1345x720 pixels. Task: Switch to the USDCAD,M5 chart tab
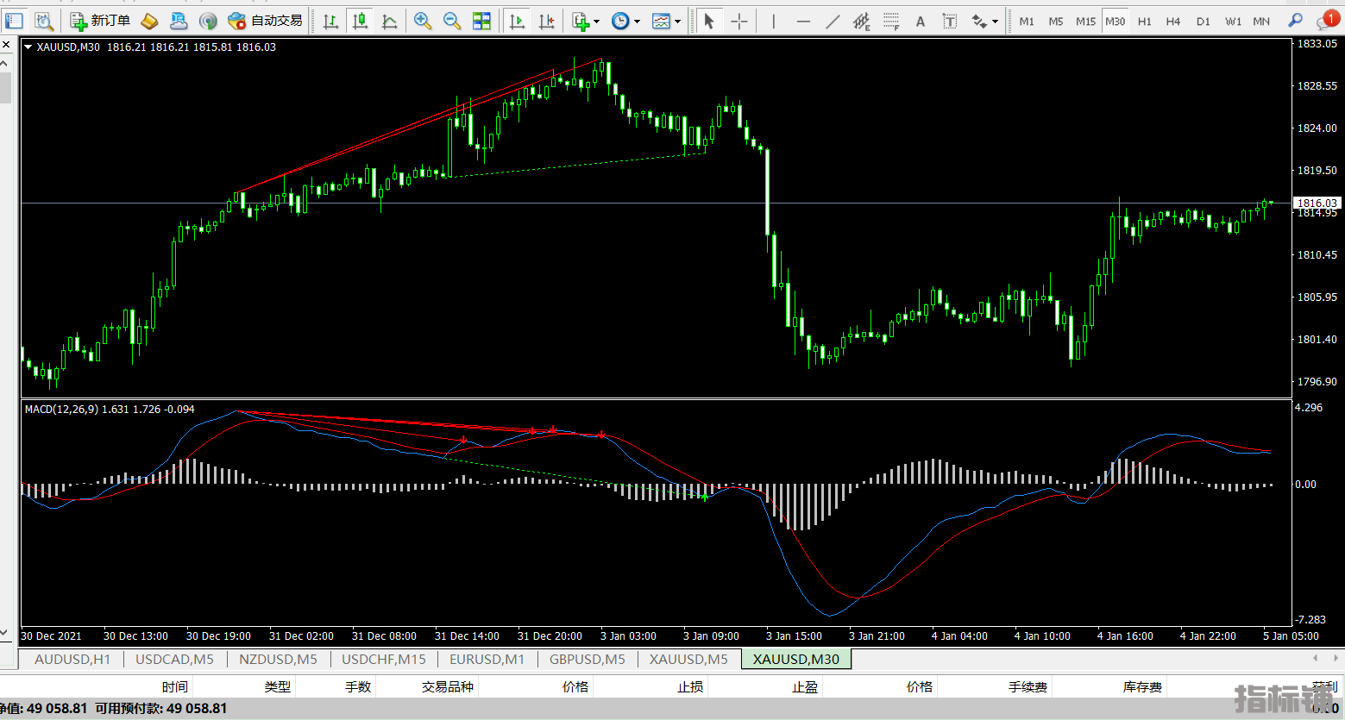(174, 660)
